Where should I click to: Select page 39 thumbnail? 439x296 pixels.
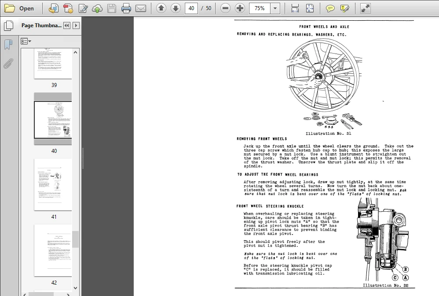click(x=53, y=63)
